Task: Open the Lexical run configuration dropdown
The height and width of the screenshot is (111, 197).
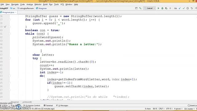Action: click(x=150, y=8)
